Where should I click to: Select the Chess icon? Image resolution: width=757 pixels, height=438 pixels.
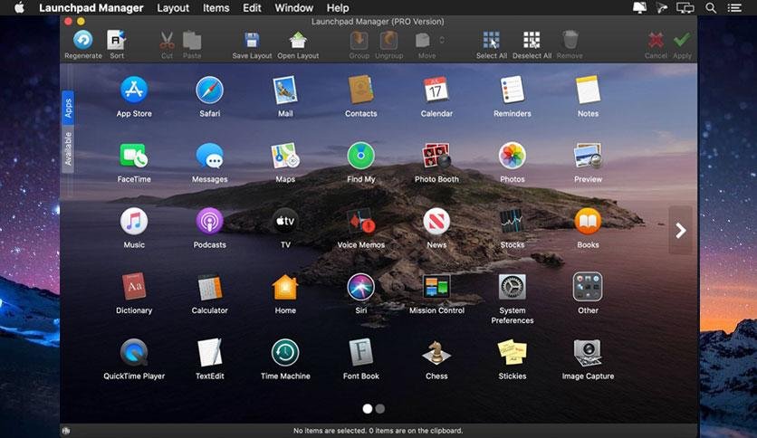click(x=436, y=353)
